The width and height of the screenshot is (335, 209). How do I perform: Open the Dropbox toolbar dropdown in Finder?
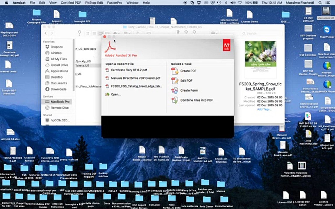[x=214, y=33]
